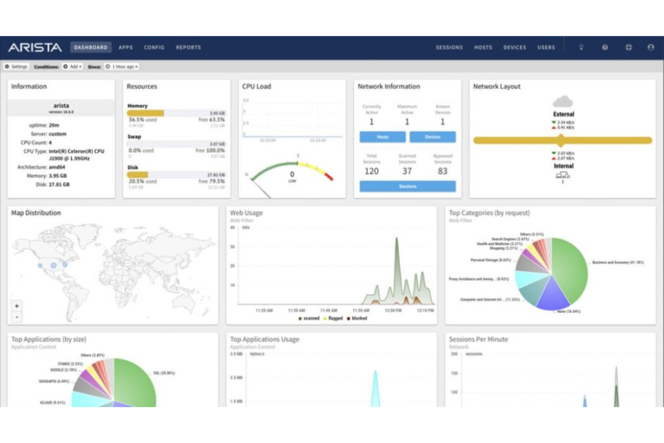Screen dimensions: 664x443
Task: Click the Arista logo
Action: pyautogui.click(x=35, y=47)
